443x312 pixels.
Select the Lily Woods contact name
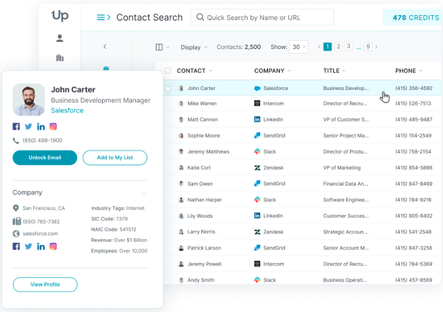[x=200, y=216]
